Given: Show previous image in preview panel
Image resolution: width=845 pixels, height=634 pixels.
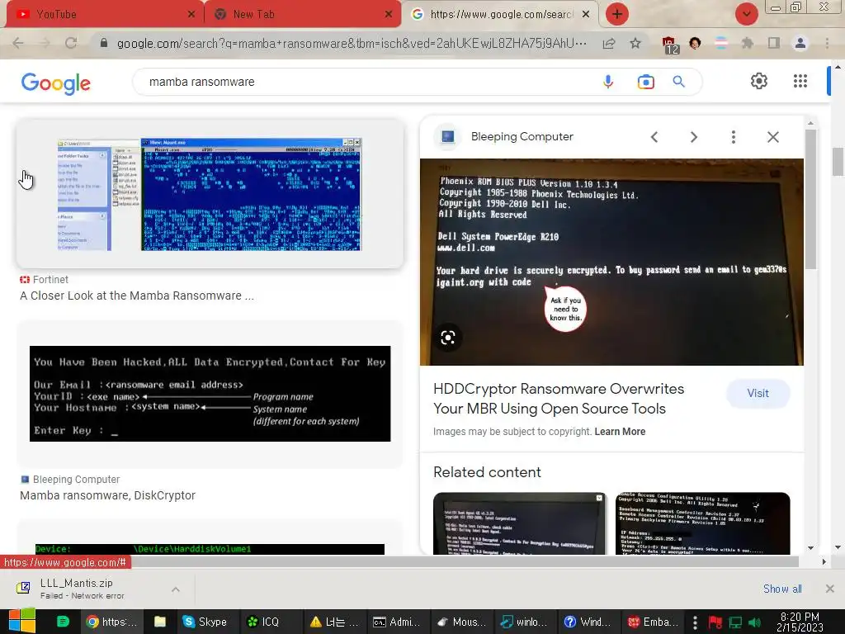Looking at the screenshot, I should [654, 137].
